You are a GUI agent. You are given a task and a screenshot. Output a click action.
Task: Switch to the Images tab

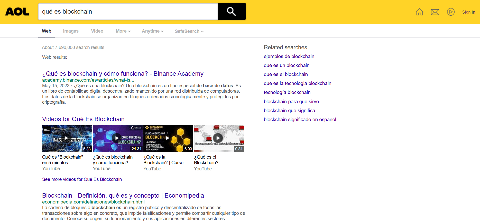coord(71,31)
